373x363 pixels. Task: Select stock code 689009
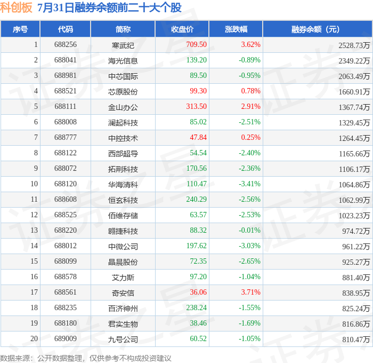[66, 339]
